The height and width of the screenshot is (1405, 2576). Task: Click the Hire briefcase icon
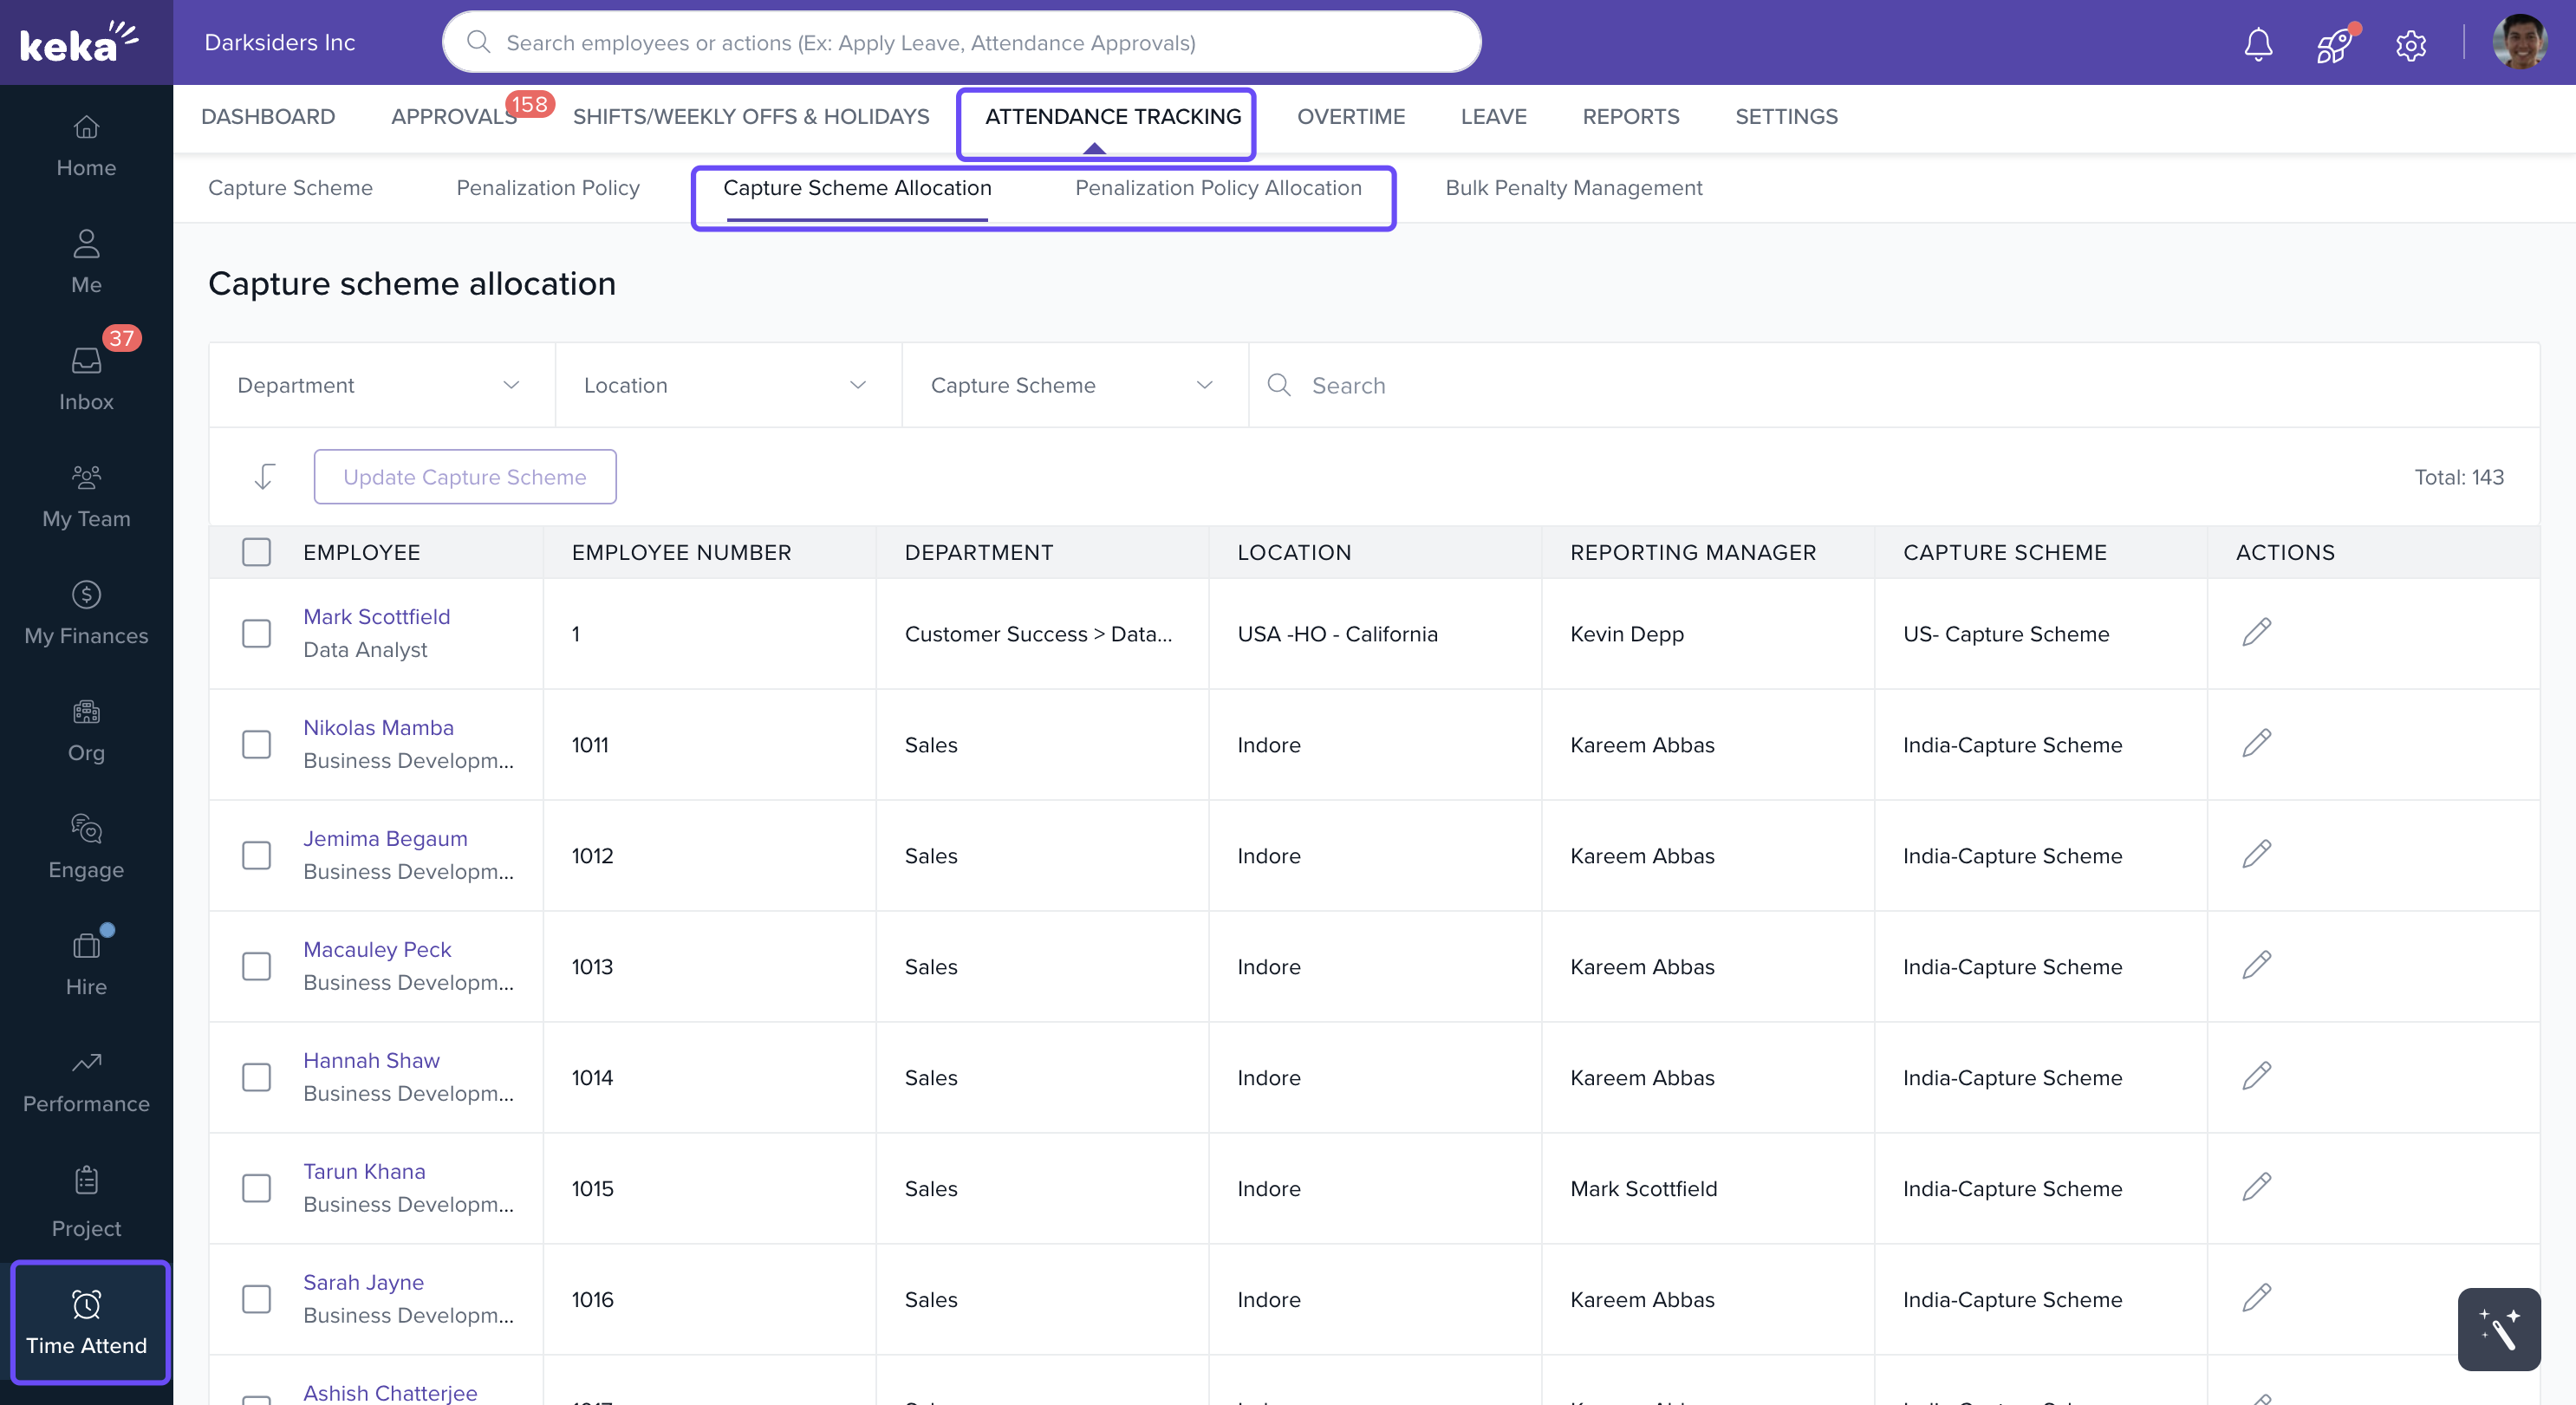coord(86,945)
